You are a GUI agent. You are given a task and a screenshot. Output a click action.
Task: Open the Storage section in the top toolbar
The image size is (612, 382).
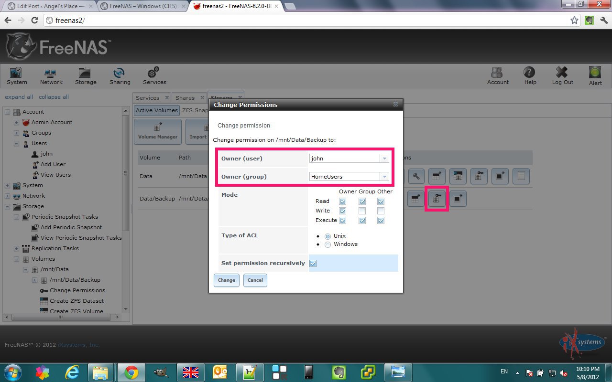[86, 76]
